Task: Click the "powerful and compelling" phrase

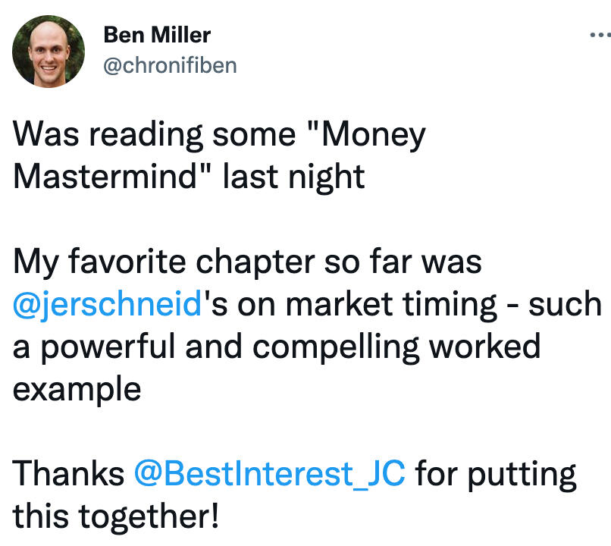Action: point(230,347)
